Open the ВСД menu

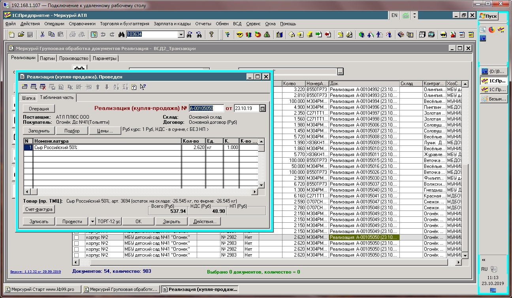coord(237,24)
